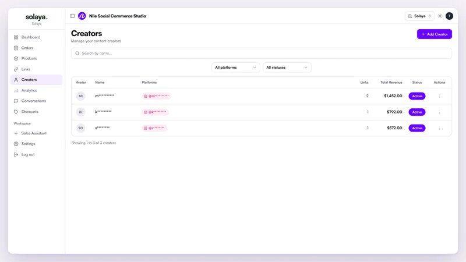The width and height of the screenshot is (466, 262).
Task: Click the KI avatar
Action: point(80,112)
